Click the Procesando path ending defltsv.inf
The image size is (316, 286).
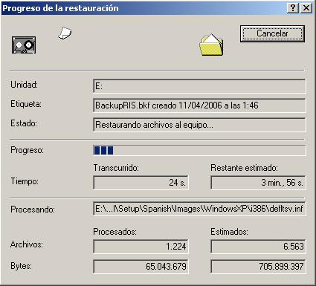coord(199,209)
